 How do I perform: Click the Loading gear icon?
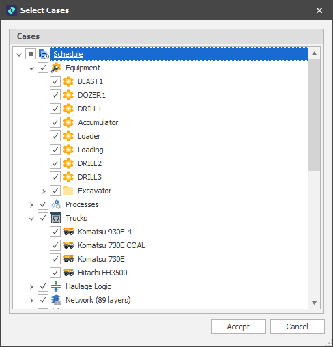point(68,150)
